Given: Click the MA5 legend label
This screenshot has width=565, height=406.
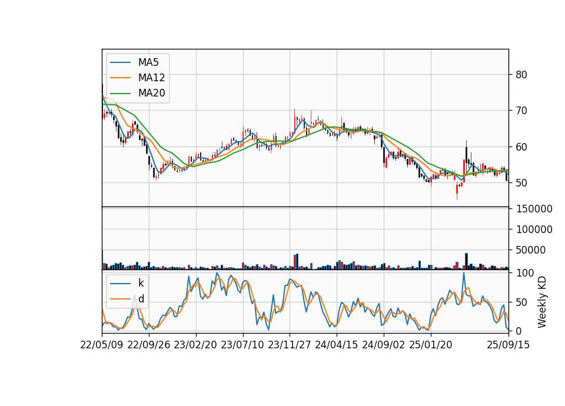Looking at the screenshot, I should tap(148, 62).
